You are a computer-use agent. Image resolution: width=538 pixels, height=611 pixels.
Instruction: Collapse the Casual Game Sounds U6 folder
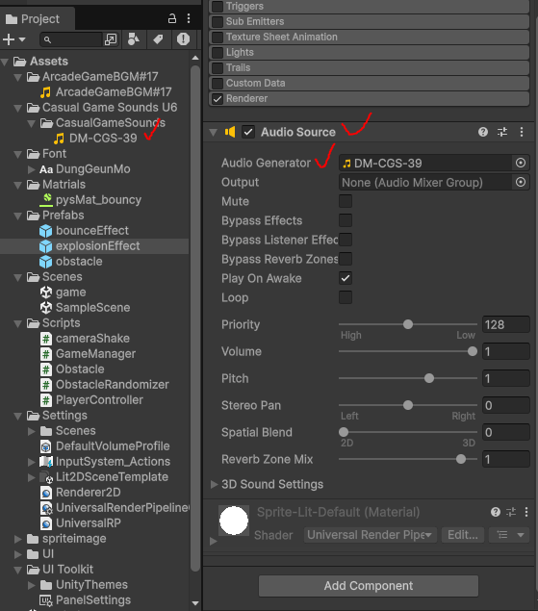[x=18, y=109]
